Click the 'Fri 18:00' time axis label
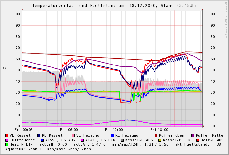 (x=159, y=130)
